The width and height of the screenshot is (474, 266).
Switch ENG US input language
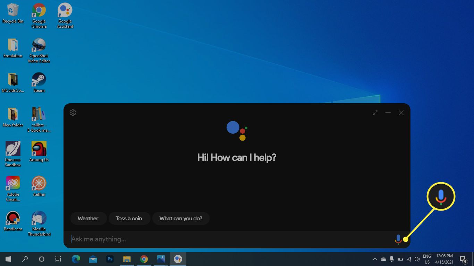point(427,259)
